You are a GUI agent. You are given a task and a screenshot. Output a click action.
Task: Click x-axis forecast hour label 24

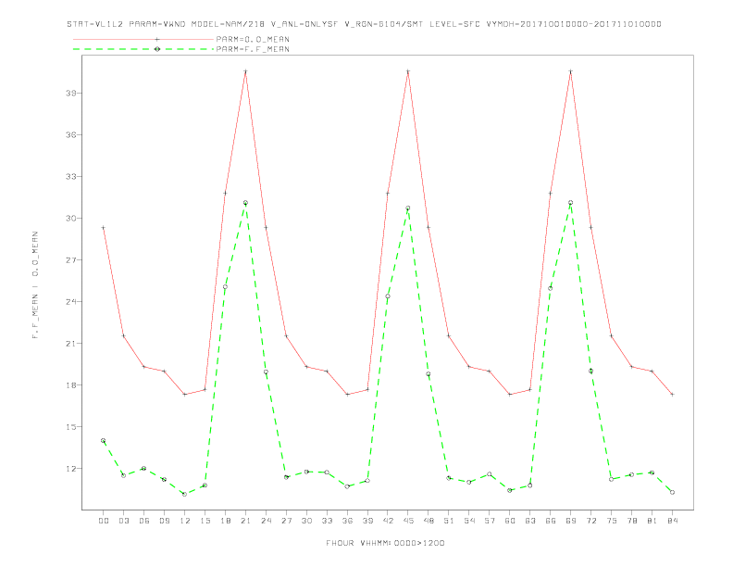pyautogui.click(x=266, y=521)
